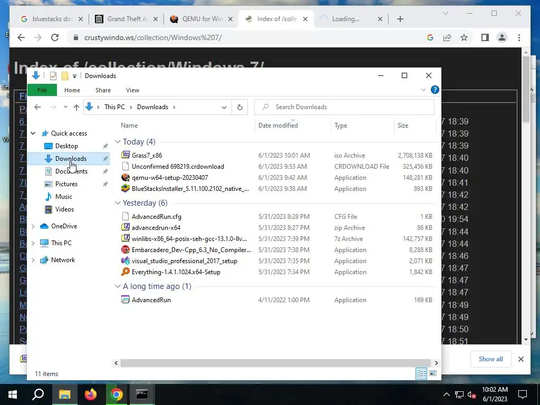Click the BlueStacksInstaller application icon
This screenshot has width=540, height=405.
click(x=126, y=188)
